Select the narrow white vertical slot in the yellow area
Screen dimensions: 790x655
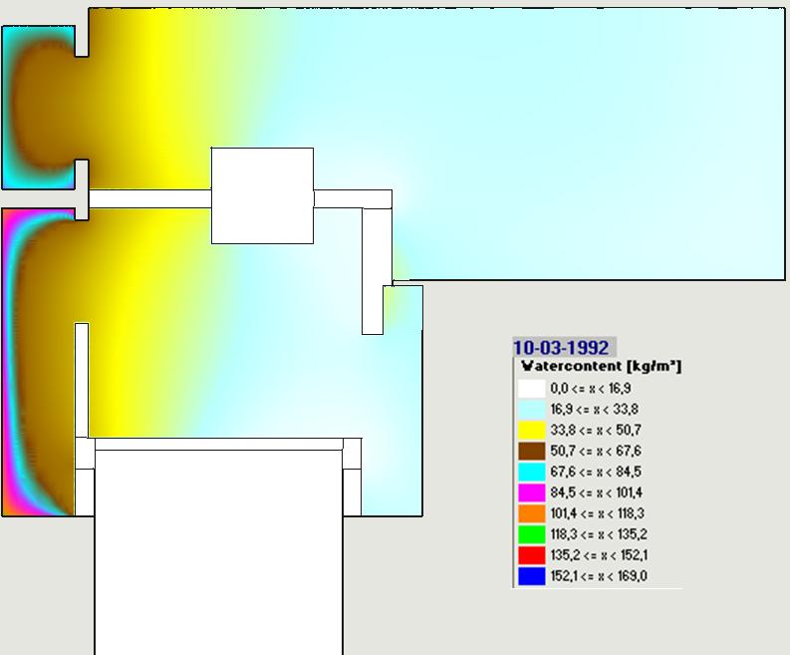82,379
